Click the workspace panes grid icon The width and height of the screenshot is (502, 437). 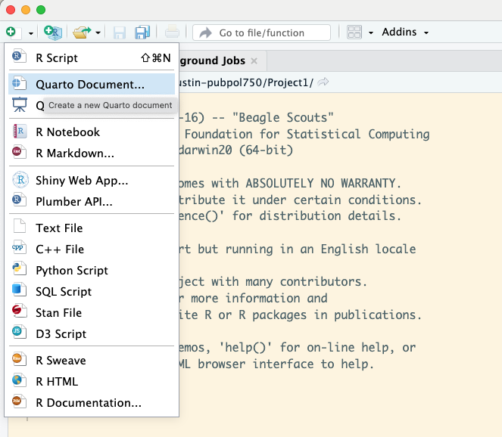click(x=354, y=33)
